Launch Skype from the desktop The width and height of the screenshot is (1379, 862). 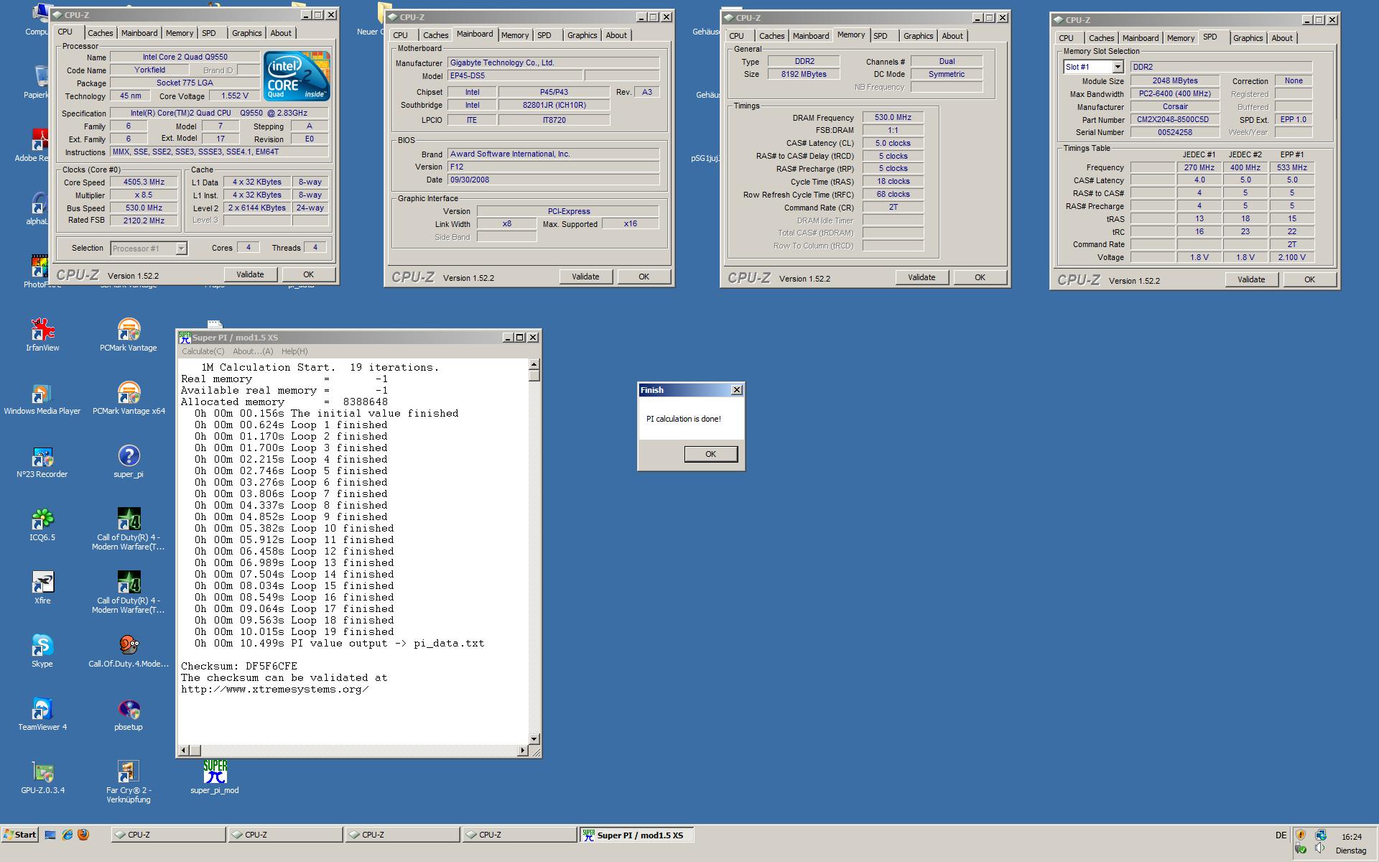(x=42, y=651)
